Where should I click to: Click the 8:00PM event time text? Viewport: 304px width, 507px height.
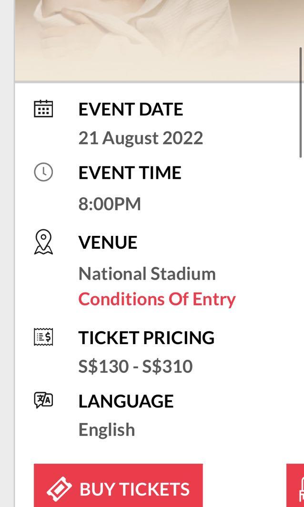110,203
